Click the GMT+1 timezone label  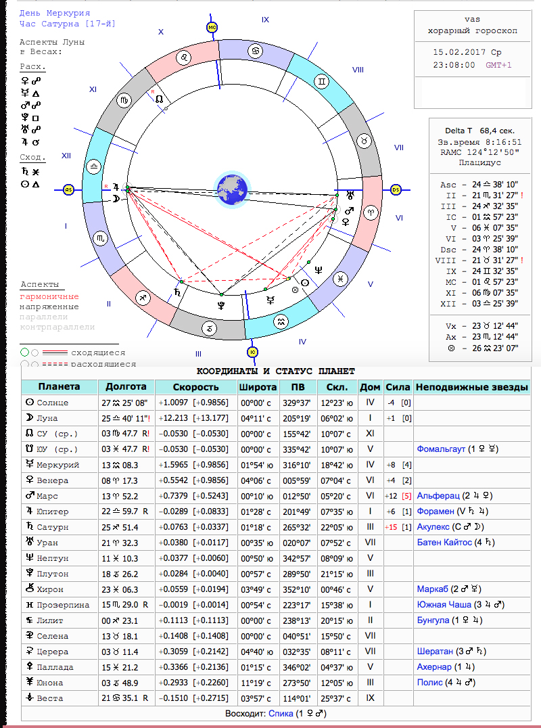[x=499, y=65]
